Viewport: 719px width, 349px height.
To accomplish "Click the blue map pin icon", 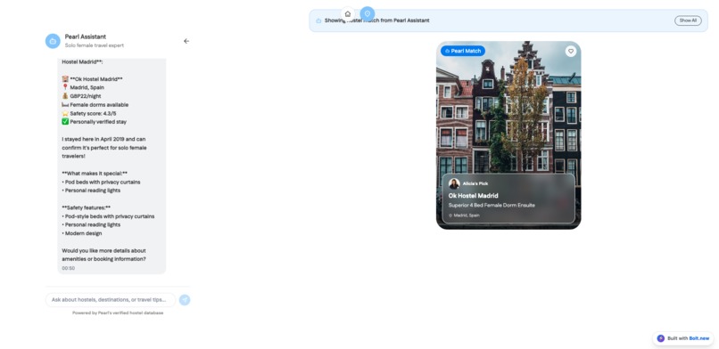I will pyautogui.click(x=368, y=13).
